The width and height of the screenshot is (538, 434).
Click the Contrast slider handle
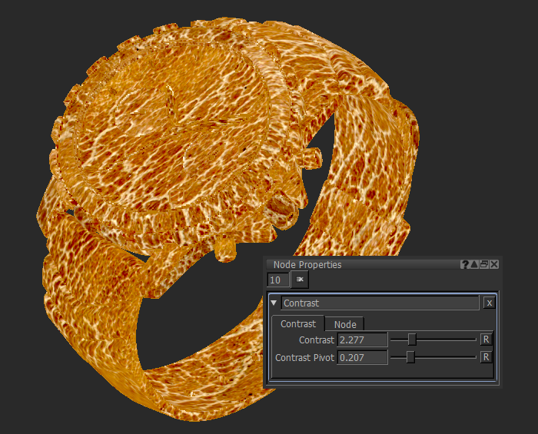[x=412, y=339]
